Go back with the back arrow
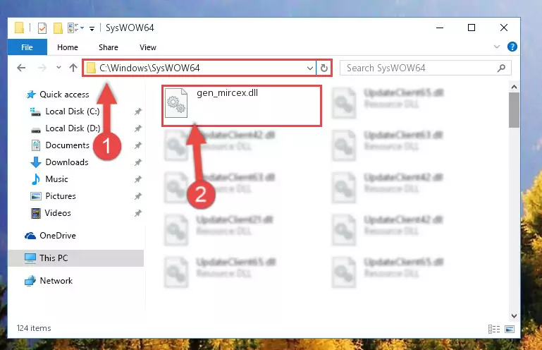Screen dimensions: 542x350 pyautogui.click(x=21, y=68)
